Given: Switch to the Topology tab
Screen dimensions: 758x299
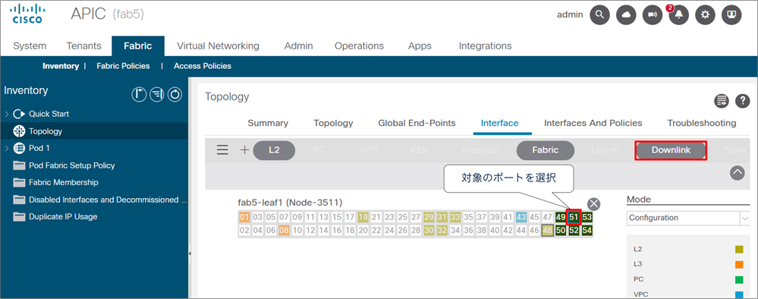Looking at the screenshot, I should click(333, 123).
